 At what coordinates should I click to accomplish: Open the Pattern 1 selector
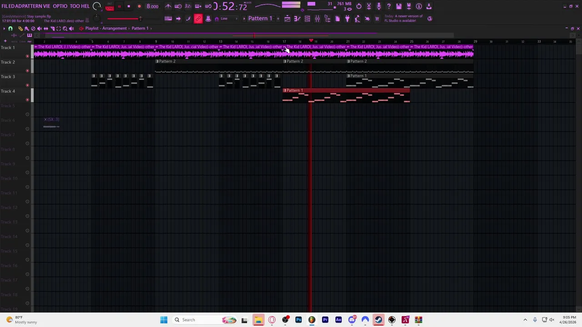pyautogui.click(x=260, y=19)
